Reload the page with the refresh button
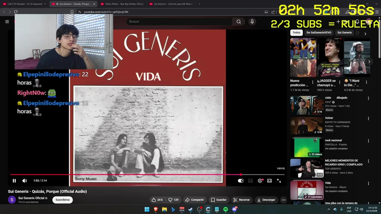381x214 pixels. point(16,12)
